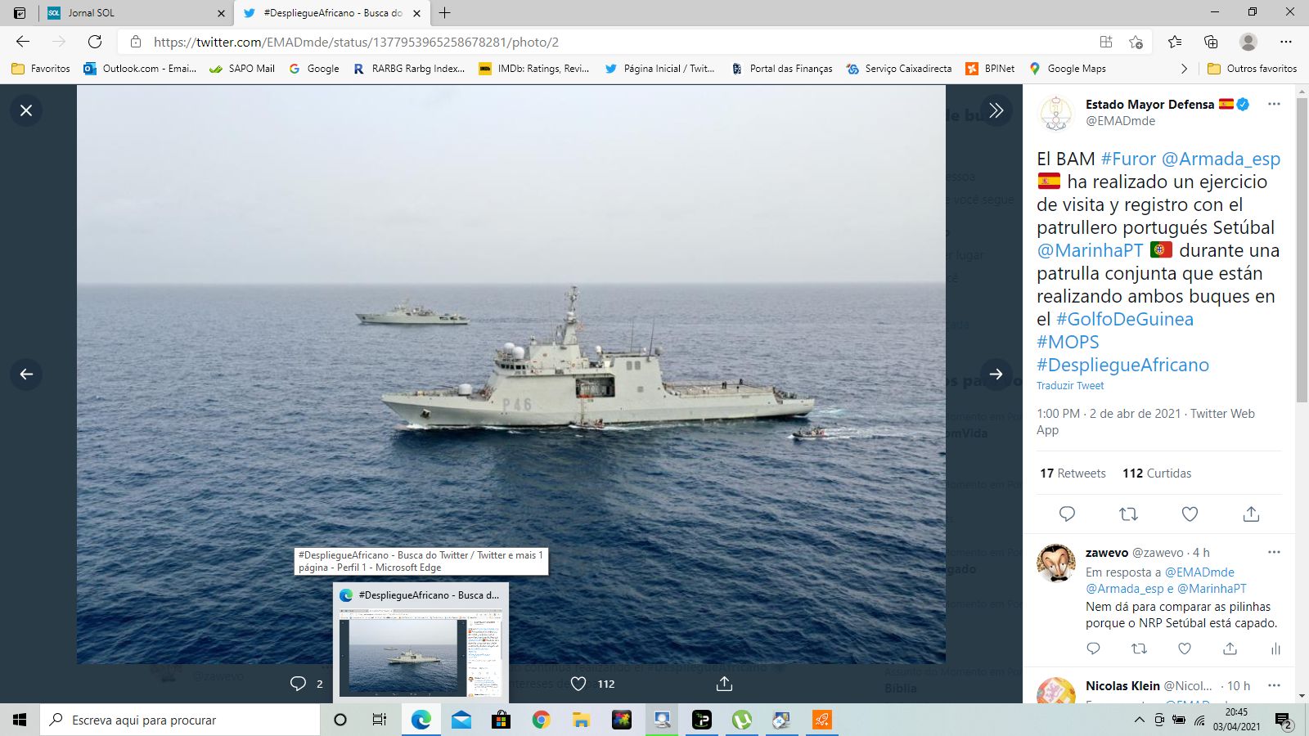Open @MarinhaPT mention in tweet text
The image size is (1309, 736).
(x=1090, y=250)
